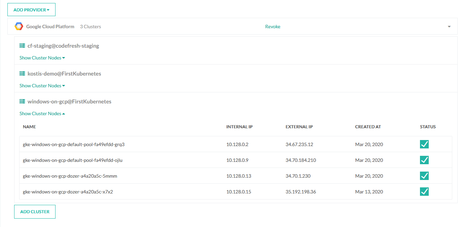Click the Google Cloud Platform logo icon

tap(19, 27)
